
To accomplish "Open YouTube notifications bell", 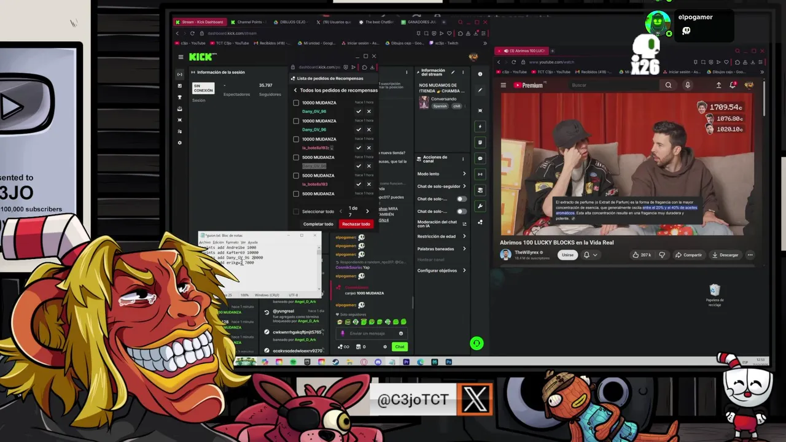I will [x=733, y=85].
